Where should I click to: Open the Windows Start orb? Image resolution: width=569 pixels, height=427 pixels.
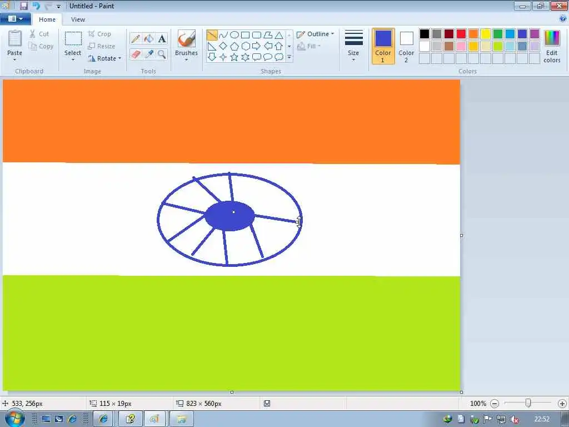(15, 418)
